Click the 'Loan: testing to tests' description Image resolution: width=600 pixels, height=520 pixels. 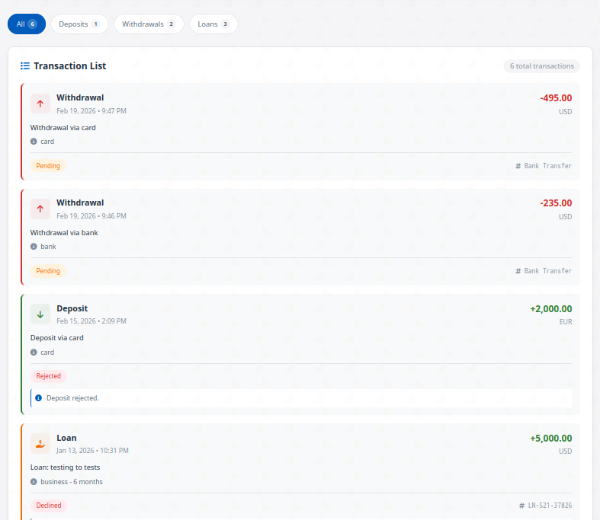click(65, 467)
